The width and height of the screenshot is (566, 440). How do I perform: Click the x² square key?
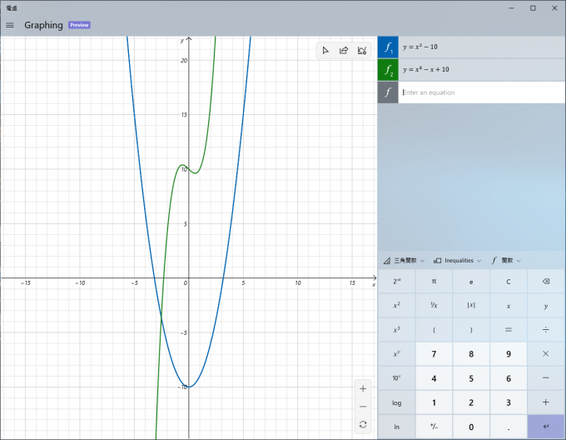click(x=397, y=306)
